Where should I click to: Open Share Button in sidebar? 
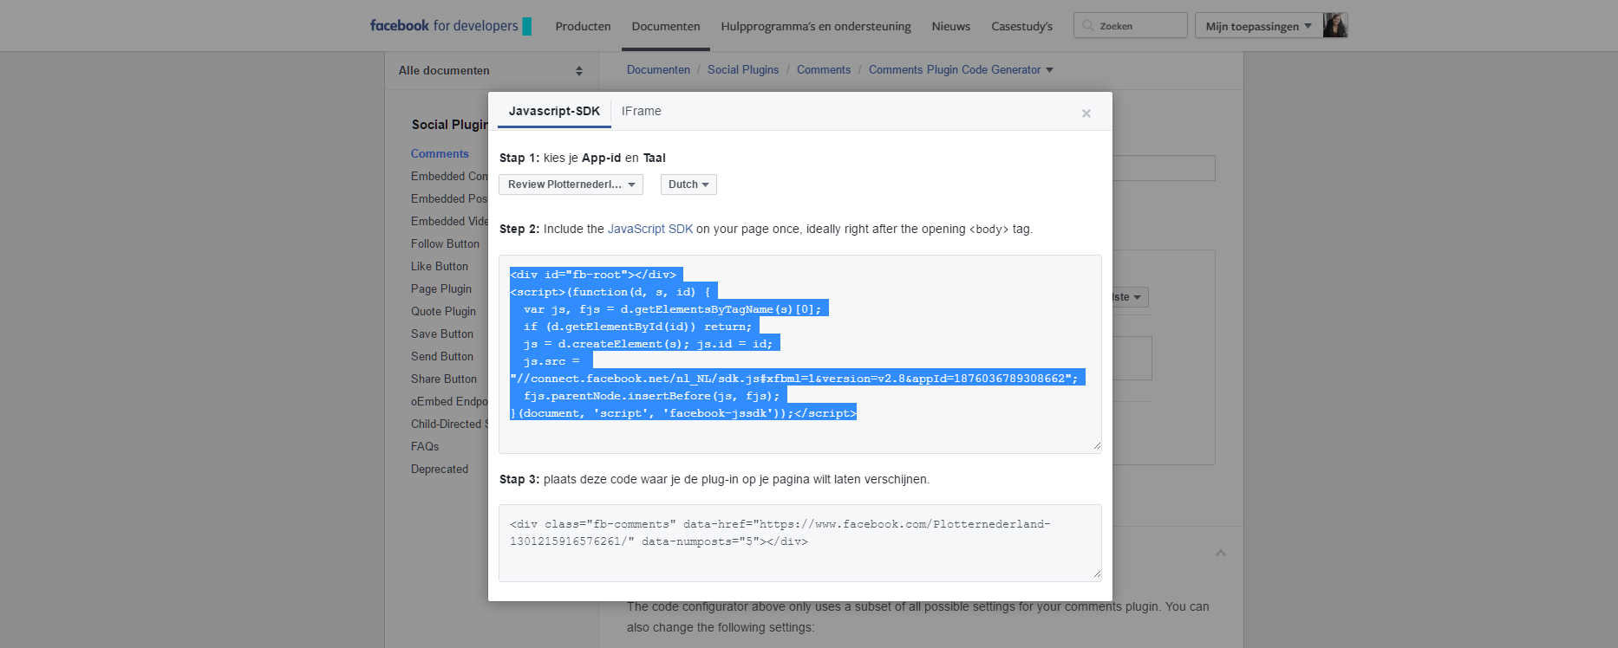tap(444, 379)
